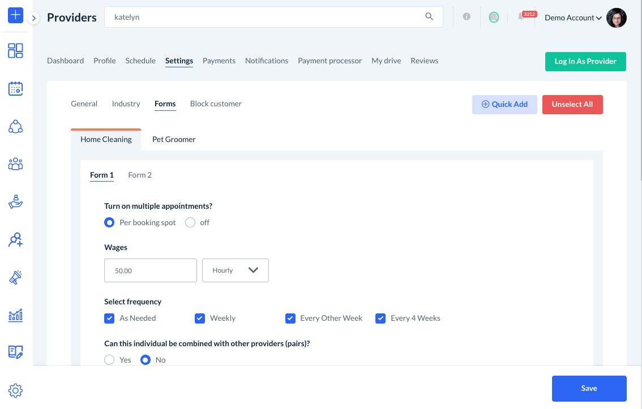
Task: Click the wages amount input field
Action: click(150, 270)
